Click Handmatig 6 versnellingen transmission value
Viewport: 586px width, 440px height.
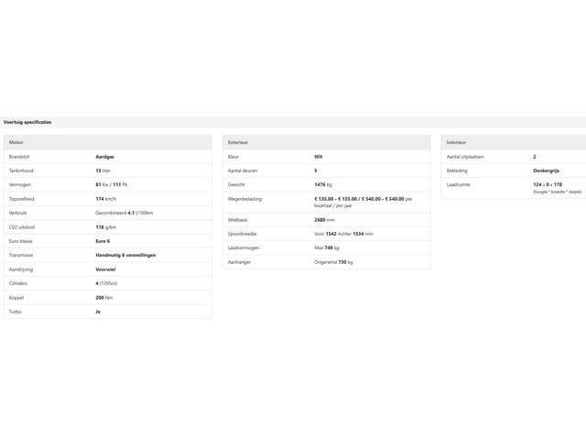(x=125, y=255)
